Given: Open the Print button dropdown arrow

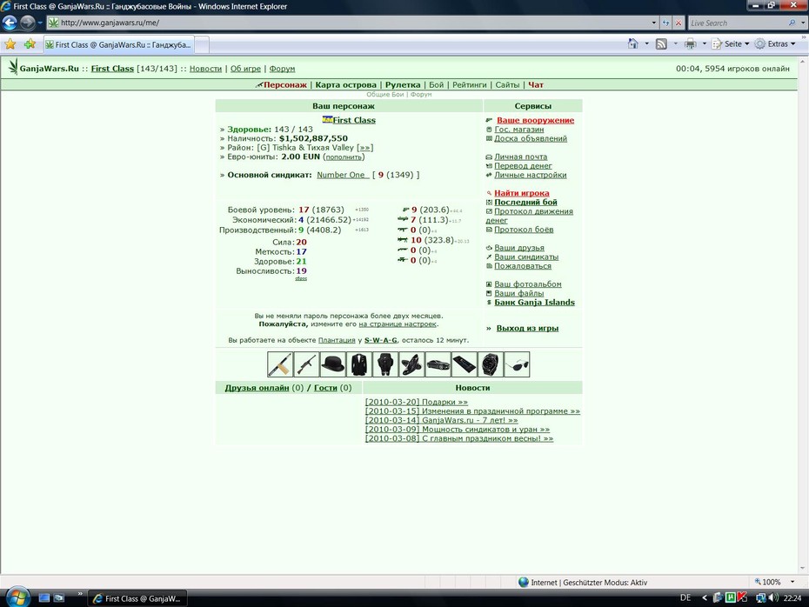Looking at the screenshot, I should pyautogui.click(x=705, y=43).
